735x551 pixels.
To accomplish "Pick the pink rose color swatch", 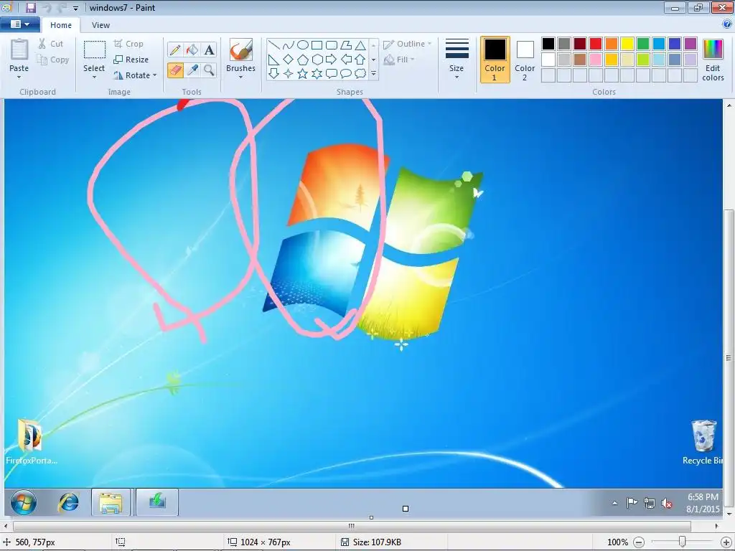I will [x=596, y=60].
